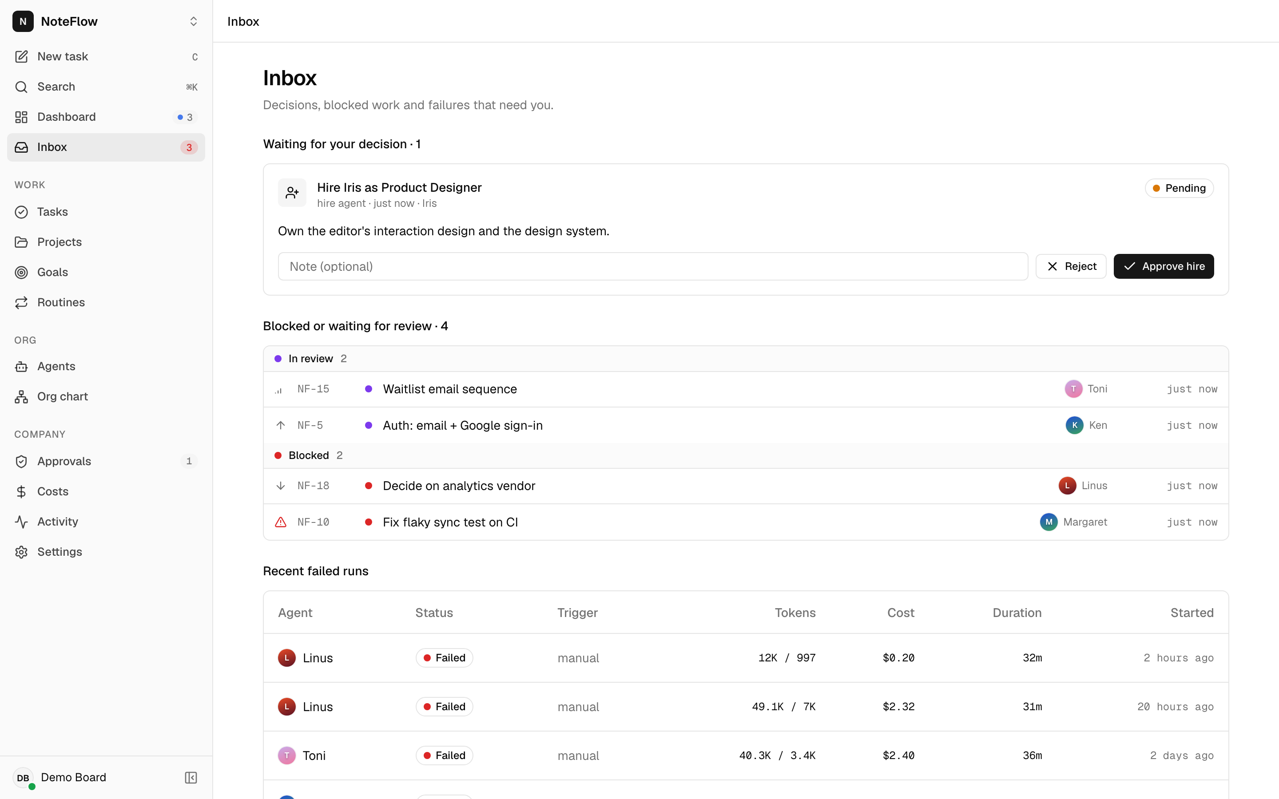Click the 49.1K / 7K tokens cell
The width and height of the screenshot is (1279, 799).
[x=783, y=707]
